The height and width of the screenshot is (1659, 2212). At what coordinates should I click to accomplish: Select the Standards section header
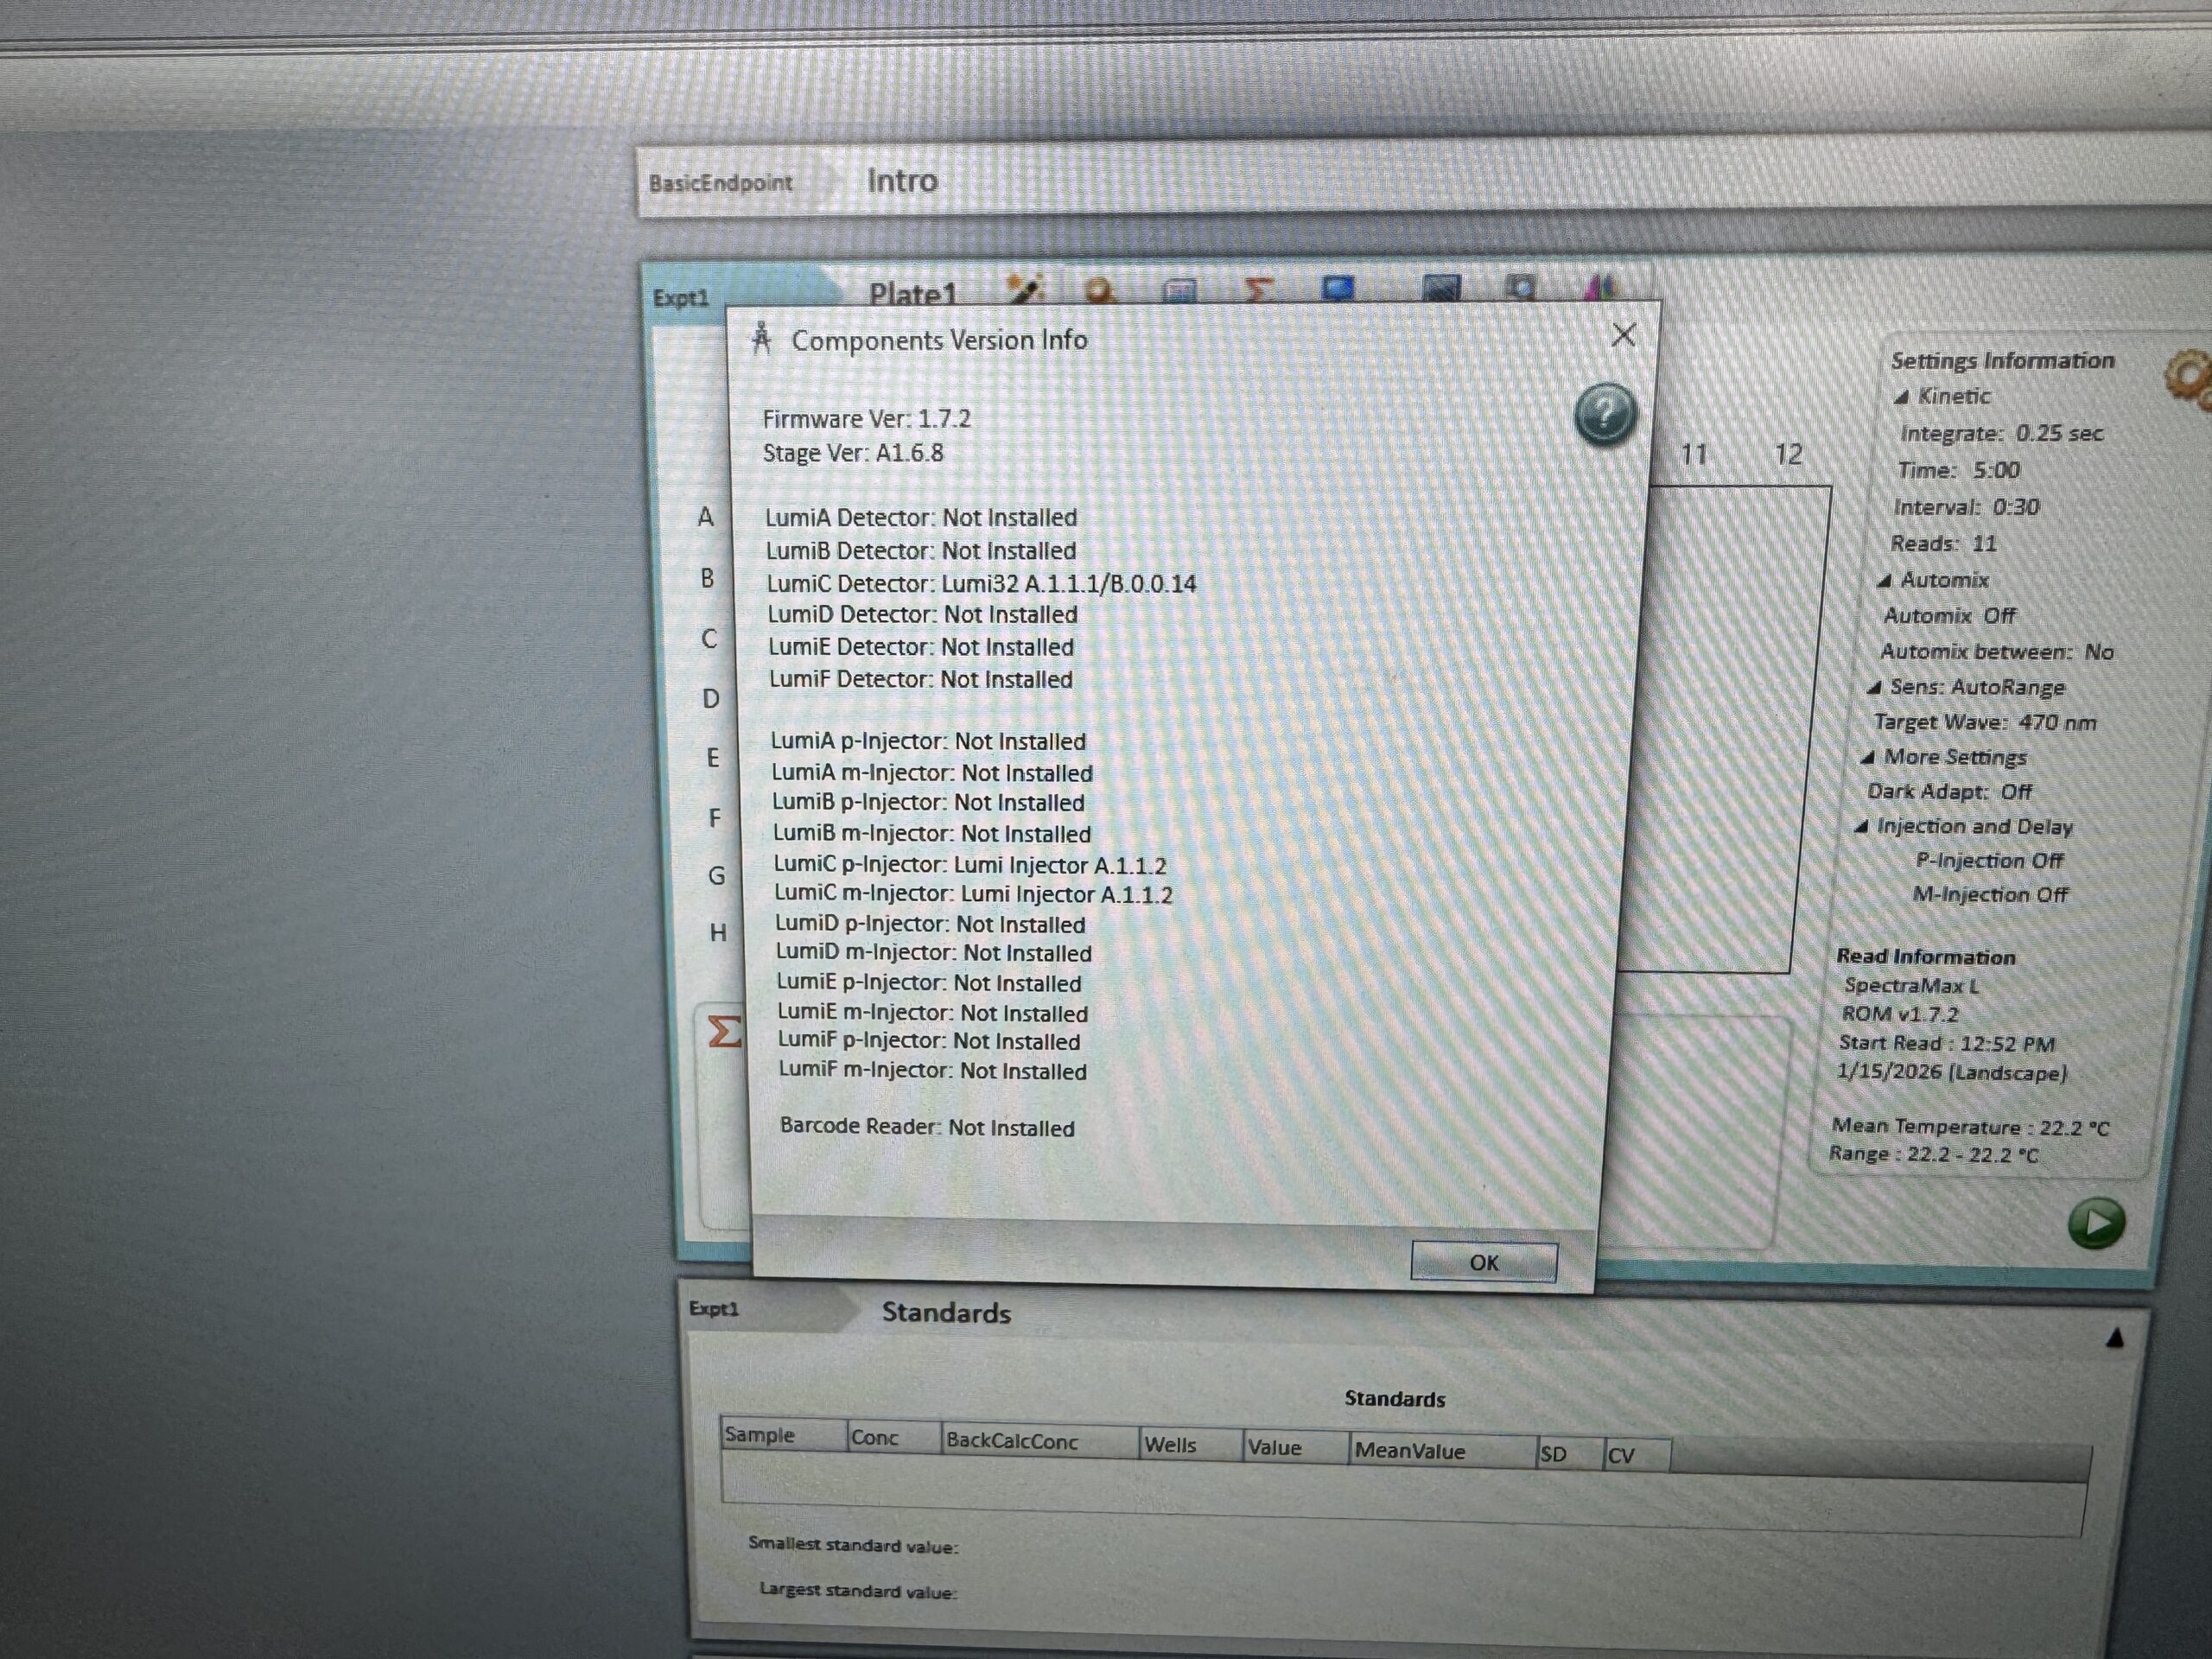[x=945, y=1312]
